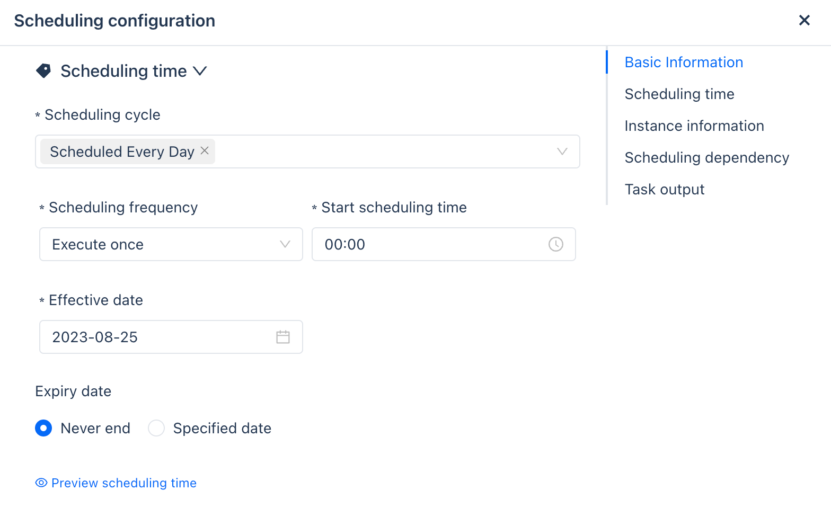This screenshot has height=517, width=831.
Task: Click the tag icon beside Scheduling time heading
Action: pos(43,71)
